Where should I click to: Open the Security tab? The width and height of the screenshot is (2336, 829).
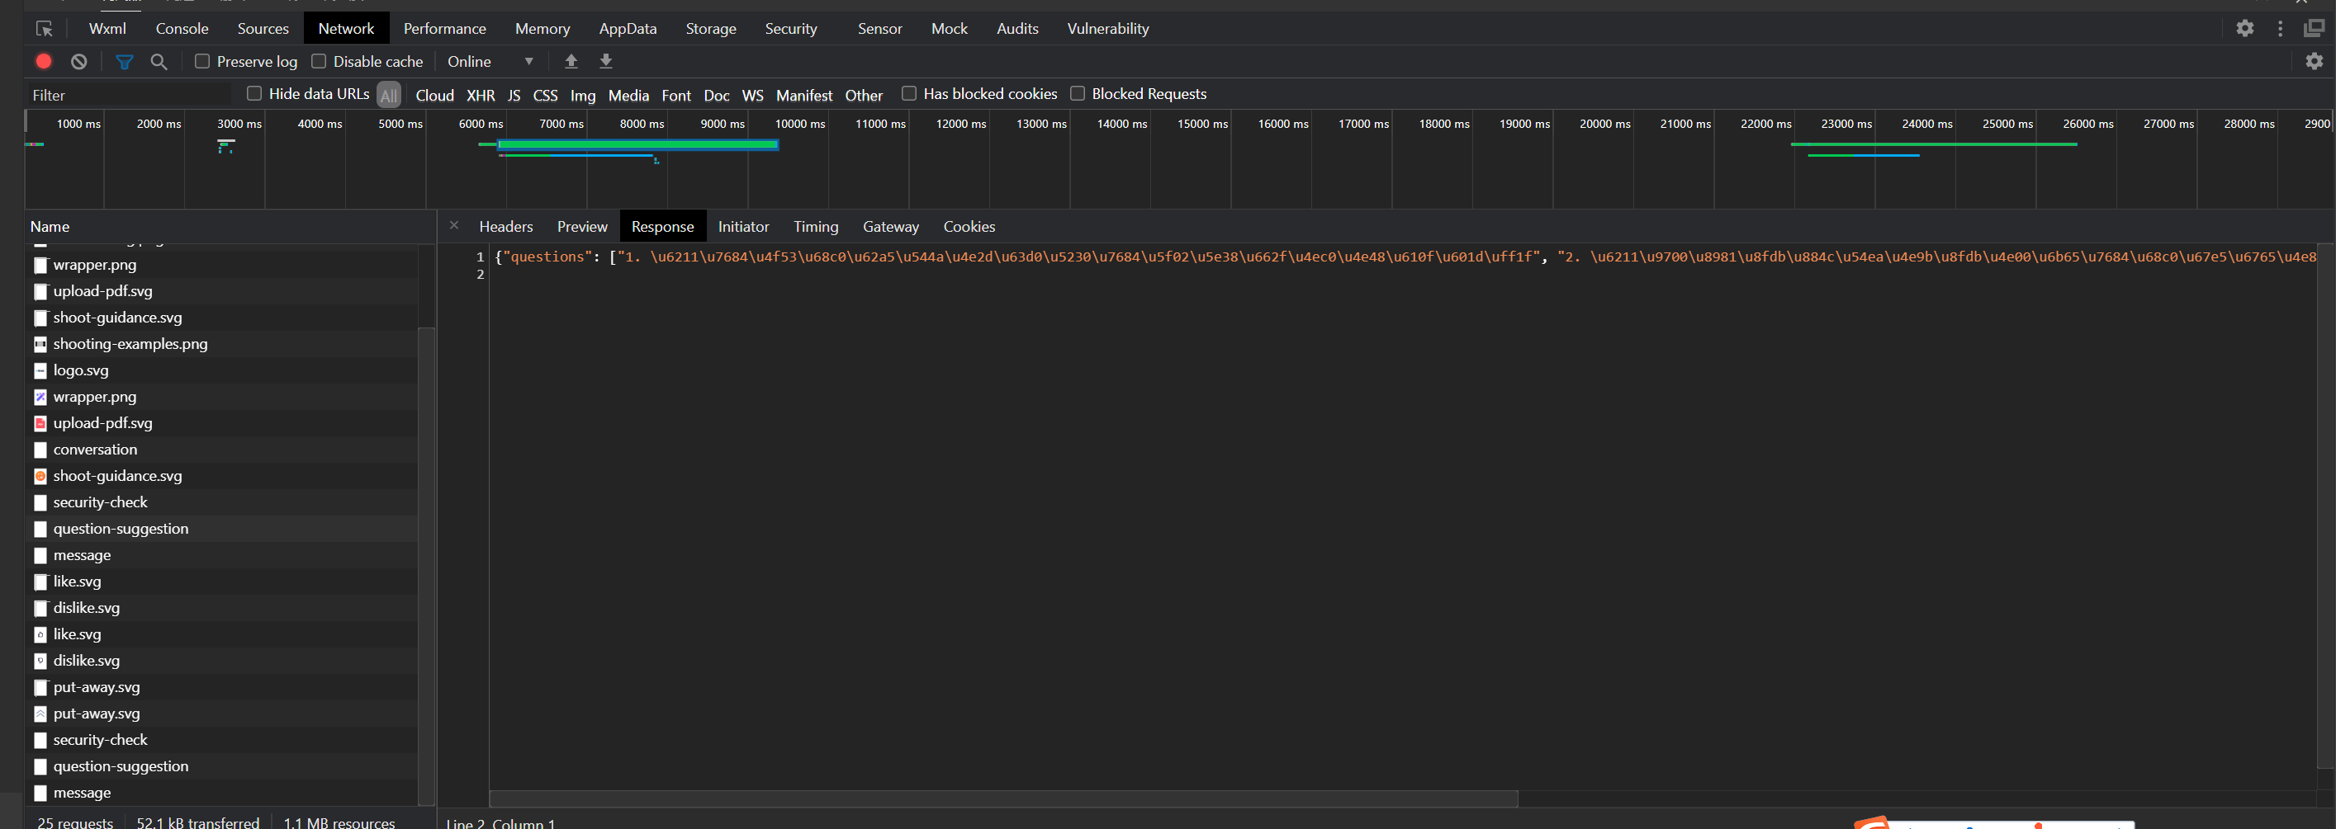pos(791,29)
